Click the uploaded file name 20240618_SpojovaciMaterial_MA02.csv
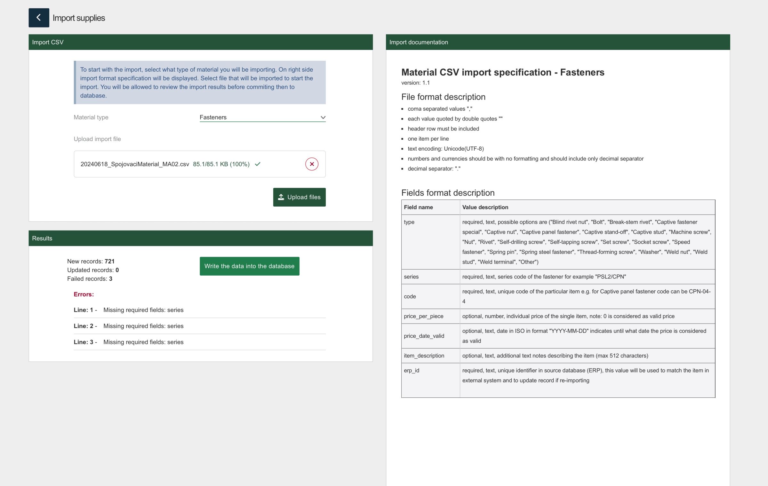Viewport: 768px width, 486px height. pos(135,164)
